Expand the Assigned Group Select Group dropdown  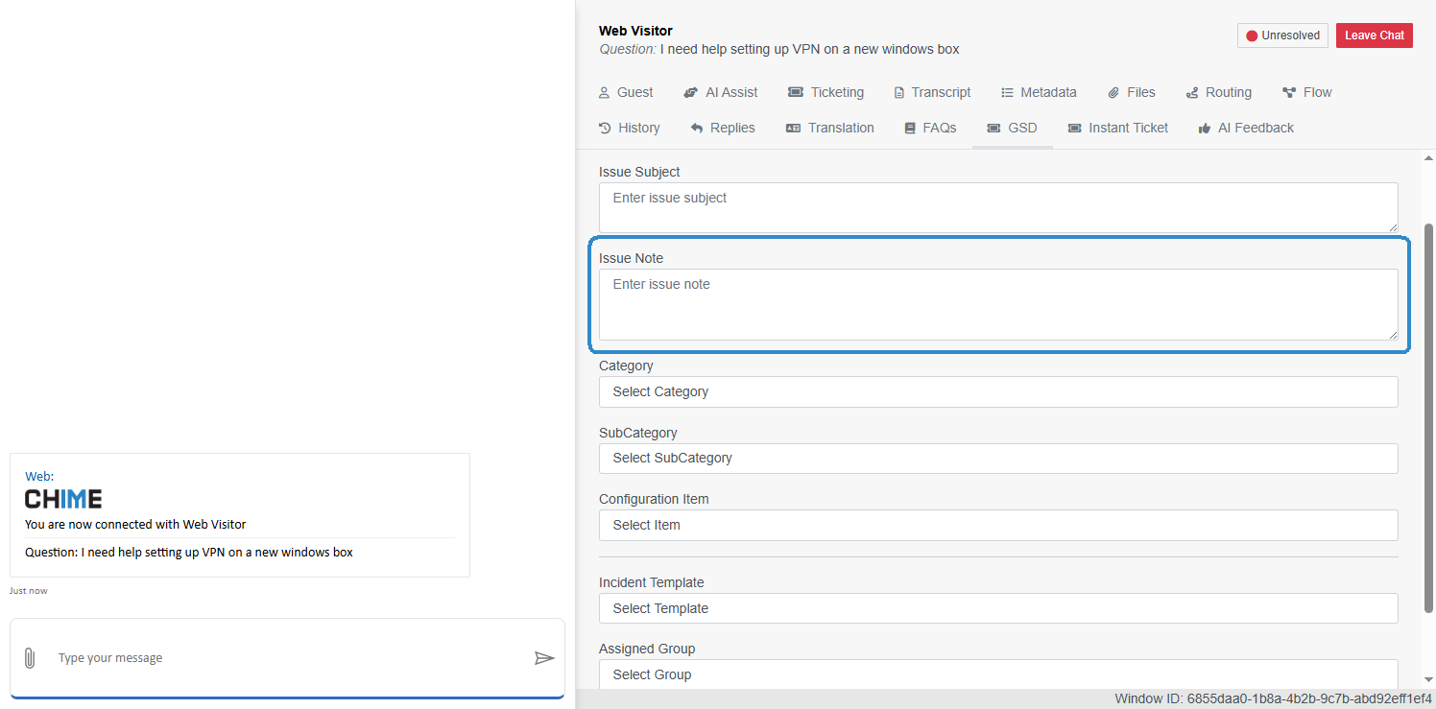[998, 674]
